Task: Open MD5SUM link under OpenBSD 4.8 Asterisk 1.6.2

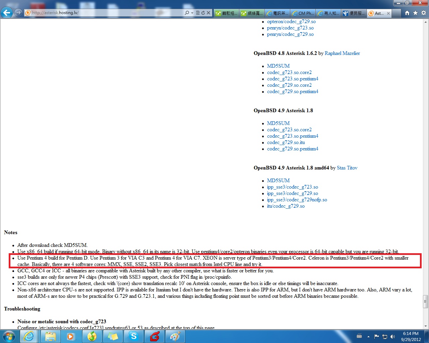Action: [x=278, y=66]
